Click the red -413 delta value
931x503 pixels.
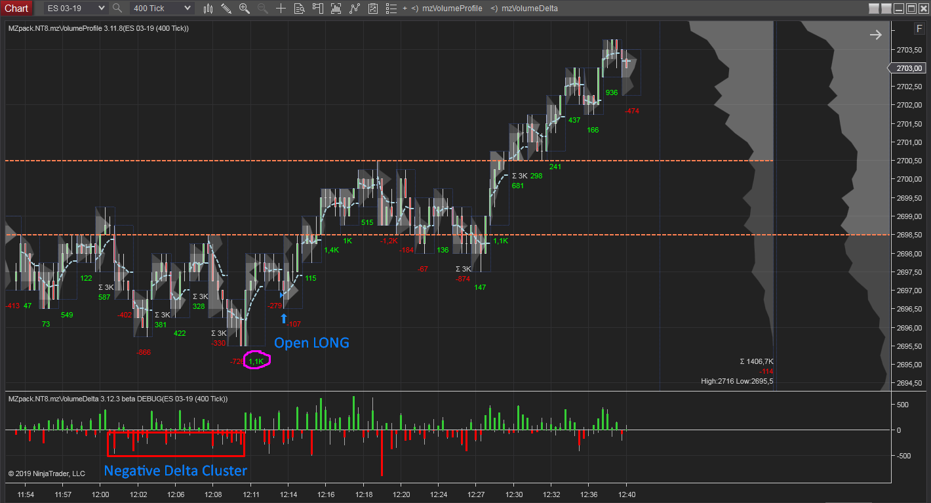[12, 306]
